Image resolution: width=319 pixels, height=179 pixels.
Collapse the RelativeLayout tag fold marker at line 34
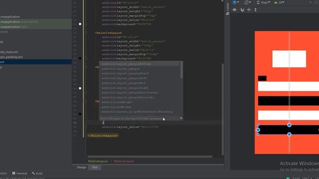point(86,33)
